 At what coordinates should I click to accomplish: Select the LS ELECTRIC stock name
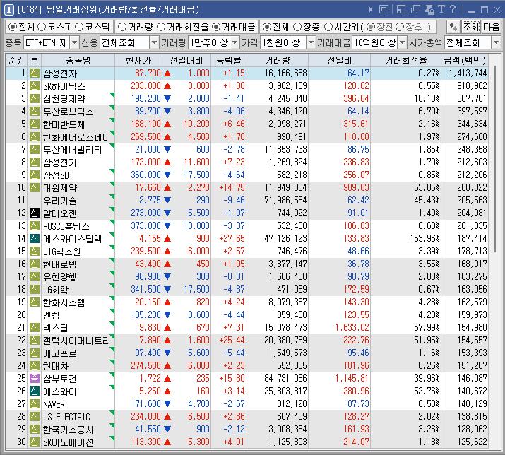66,417
